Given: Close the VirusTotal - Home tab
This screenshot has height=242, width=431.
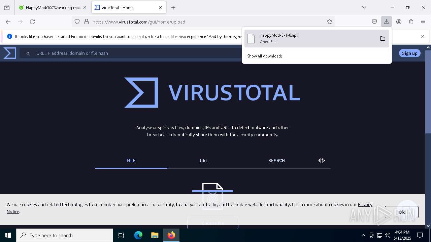Looking at the screenshot, I should tap(161, 7).
